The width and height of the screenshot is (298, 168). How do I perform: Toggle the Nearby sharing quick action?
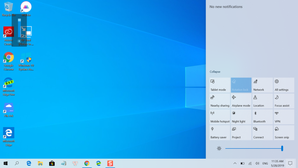220,101
